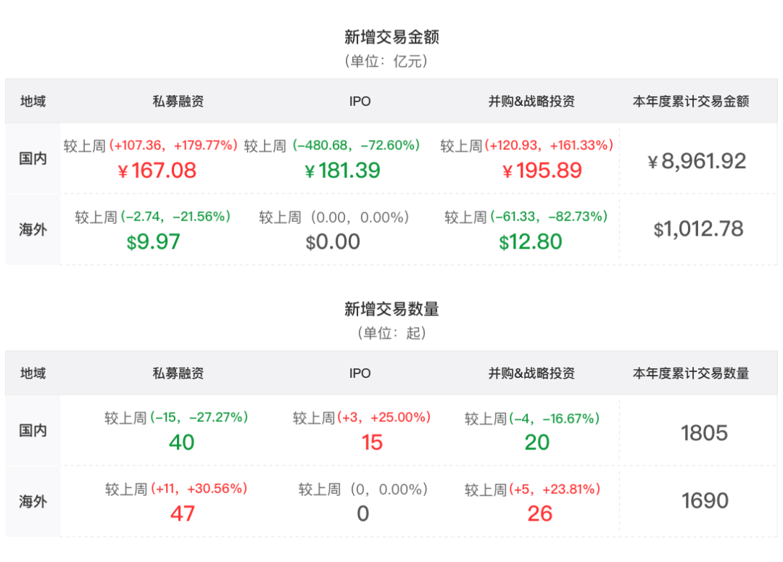Click yearly cumulative amount ¥8,961.92
This screenshot has height=562, width=783.
click(x=697, y=161)
